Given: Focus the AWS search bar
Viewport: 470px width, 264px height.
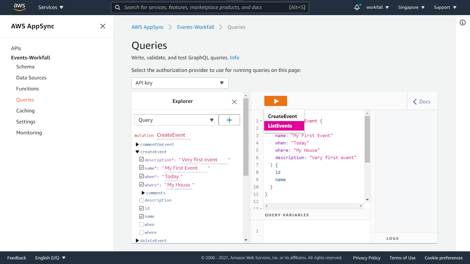Looking at the screenshot, I should (210, 7).
